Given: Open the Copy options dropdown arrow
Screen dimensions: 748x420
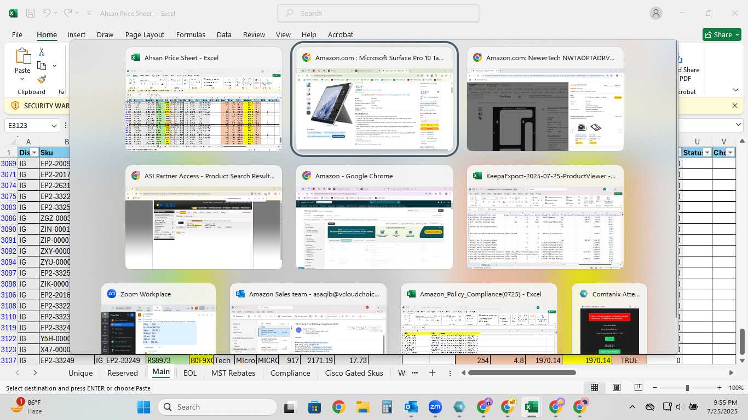Looking at the screenshot, I should tap(54, 66).
